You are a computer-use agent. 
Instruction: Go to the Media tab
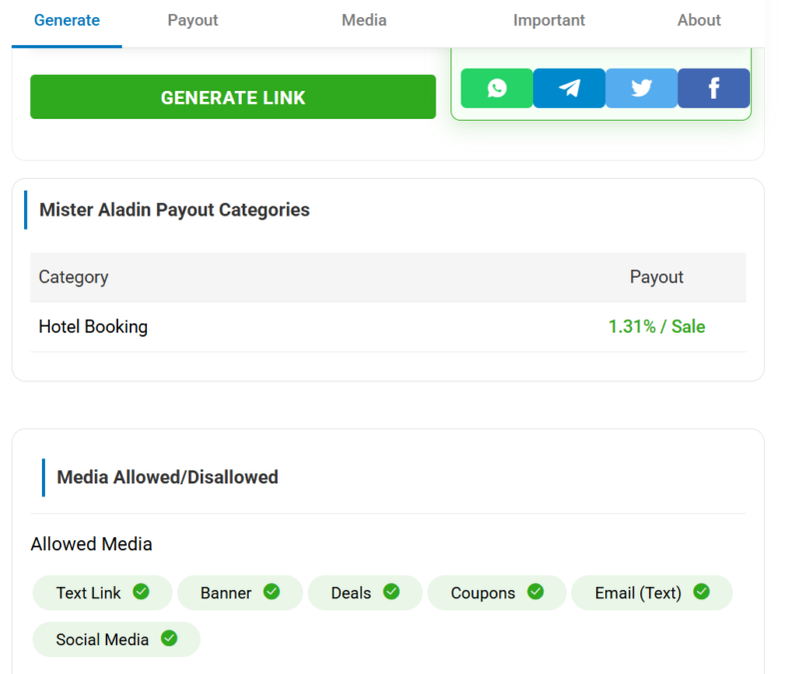pos(364,20)
